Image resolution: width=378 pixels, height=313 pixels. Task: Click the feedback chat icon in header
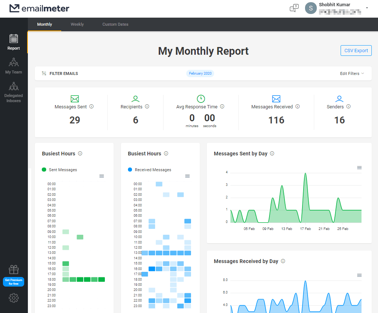point(294,8)
